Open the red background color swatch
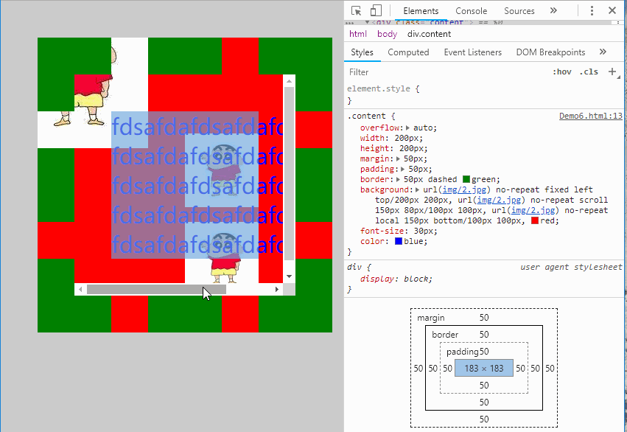The width and height of the screenshot is (627, 432). 535,220
